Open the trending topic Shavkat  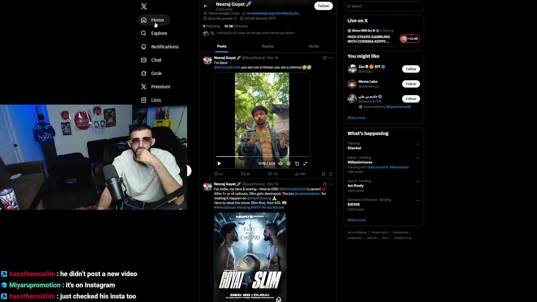(x=354, y=148)
